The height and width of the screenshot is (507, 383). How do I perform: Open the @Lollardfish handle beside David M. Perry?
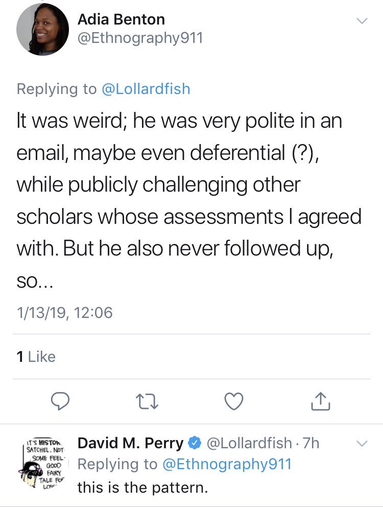[249, 443]
